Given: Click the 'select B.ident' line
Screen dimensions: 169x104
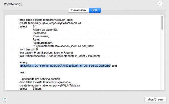Looking at the screenshot, I should (30, 89).
